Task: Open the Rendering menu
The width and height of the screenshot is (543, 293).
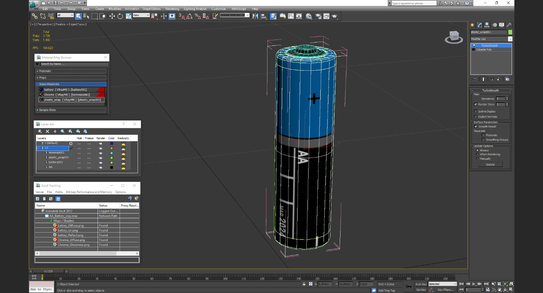Action: [x=172, y=9]
